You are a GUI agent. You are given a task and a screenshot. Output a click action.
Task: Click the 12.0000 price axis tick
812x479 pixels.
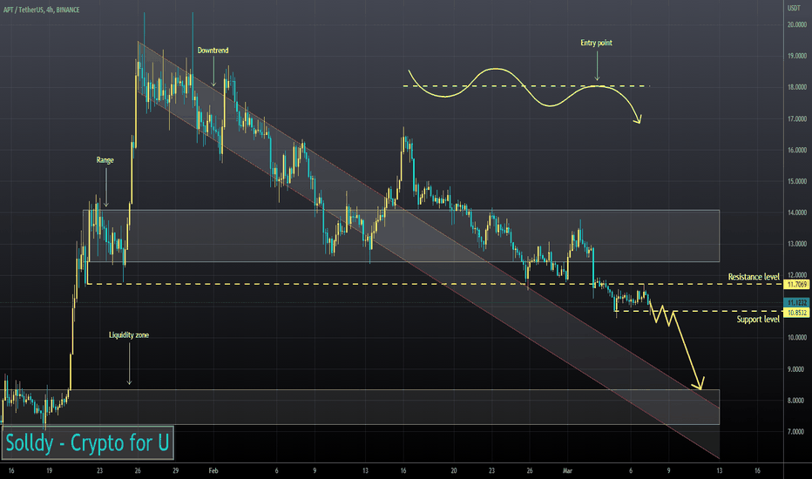tap(797, 275)
